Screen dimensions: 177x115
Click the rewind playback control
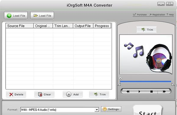[x=128, y=91]
